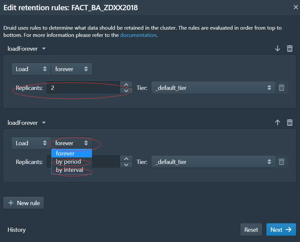Open the documentation link
Screen dimensions: 300x242
click(138, 35)
